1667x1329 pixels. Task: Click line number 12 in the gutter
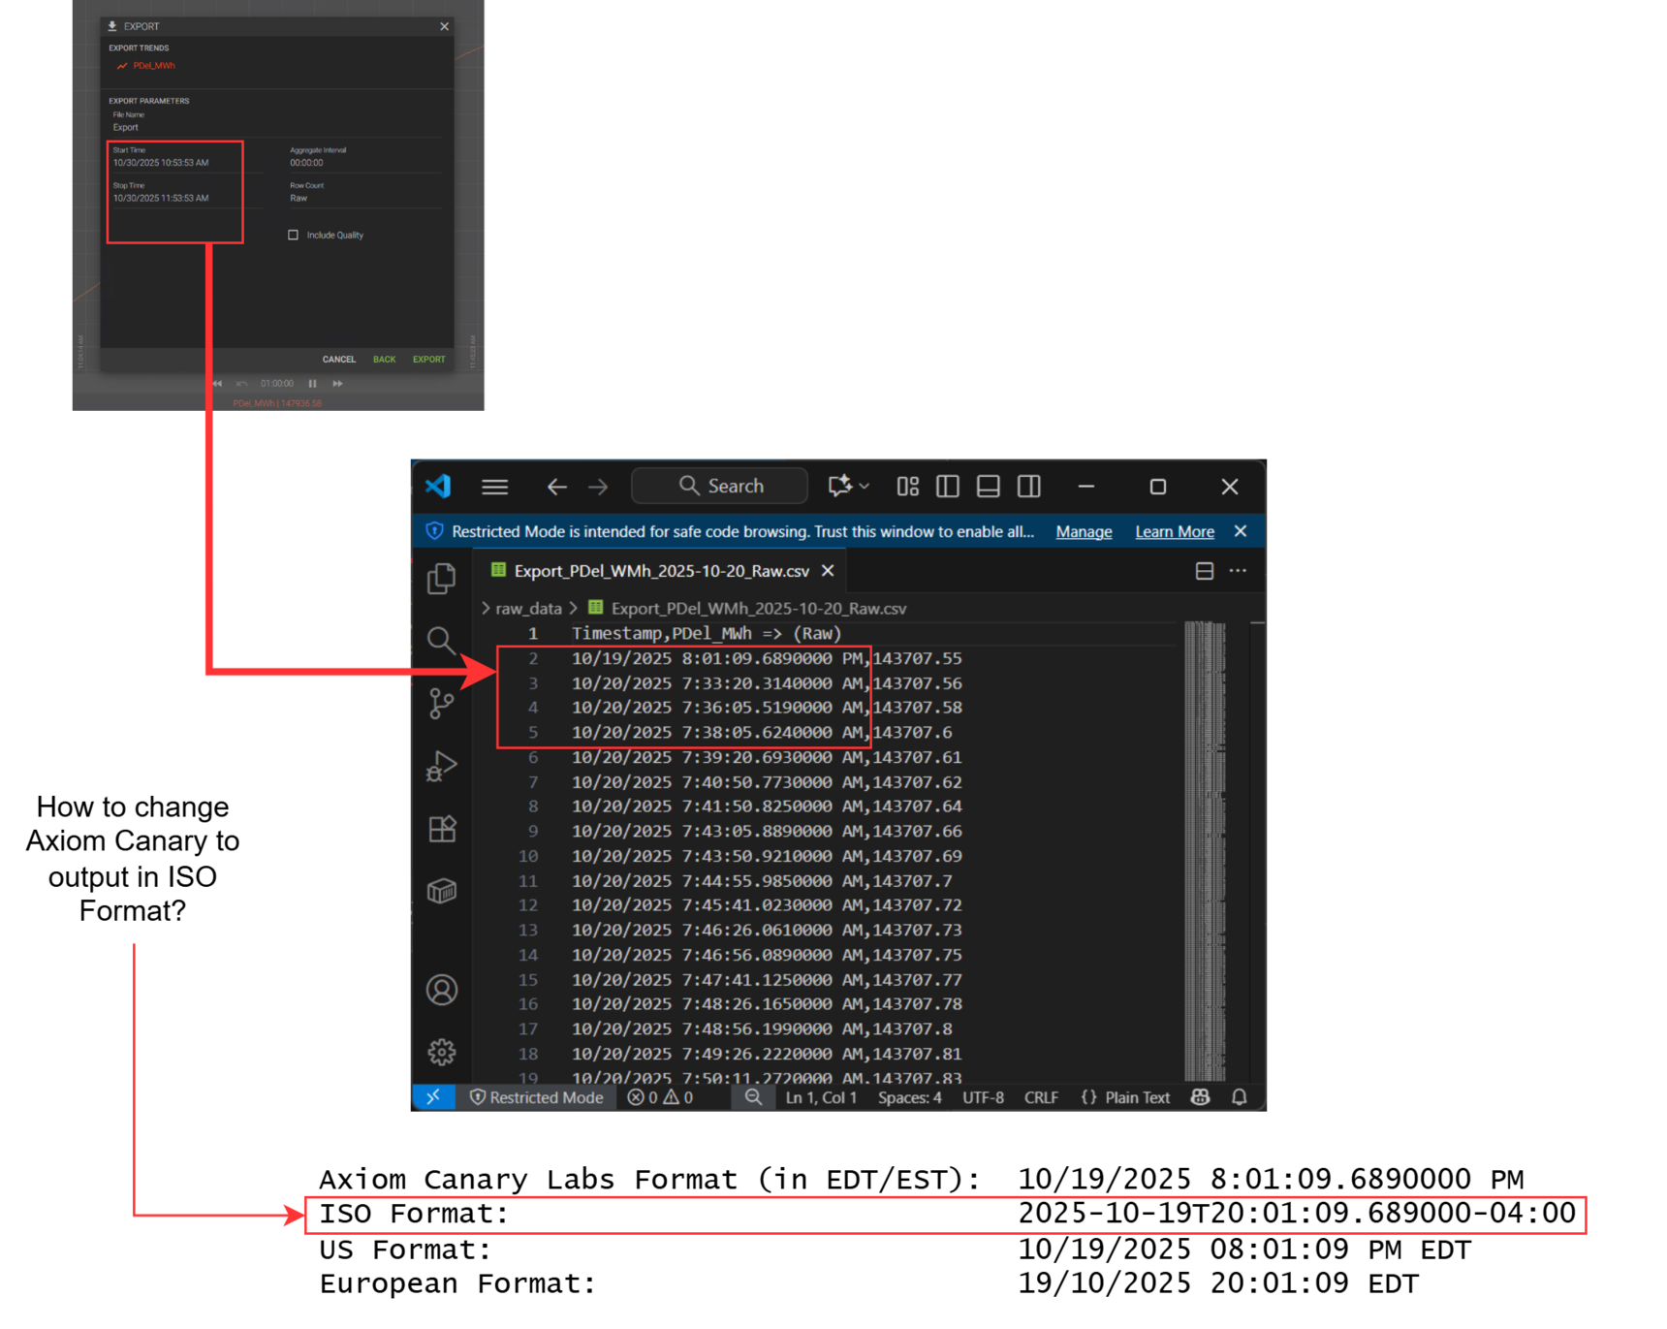coord(528,905)
